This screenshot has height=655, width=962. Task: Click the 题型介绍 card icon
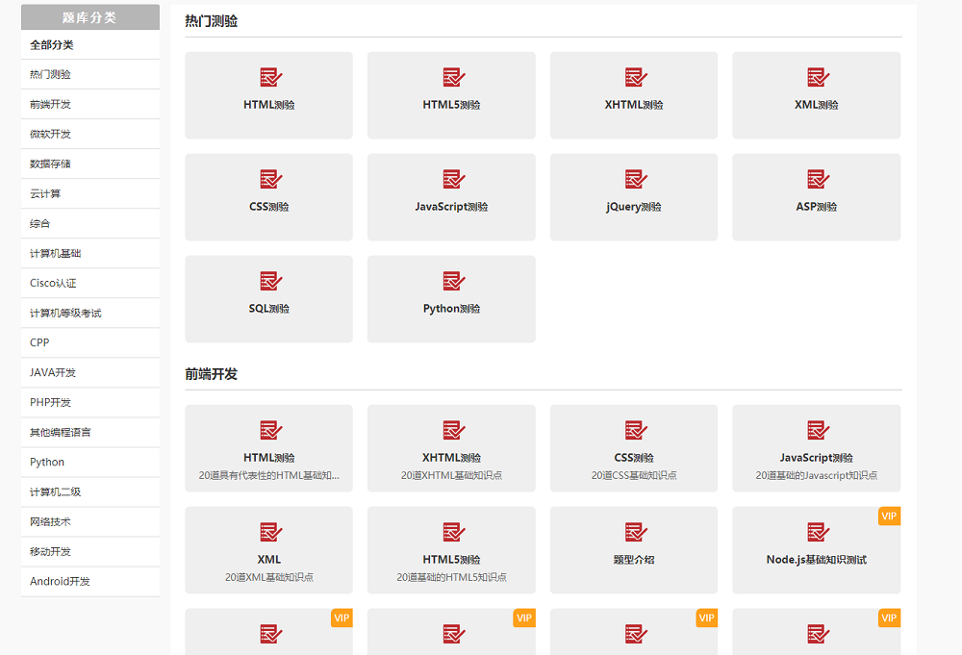(x=635, y=532)
